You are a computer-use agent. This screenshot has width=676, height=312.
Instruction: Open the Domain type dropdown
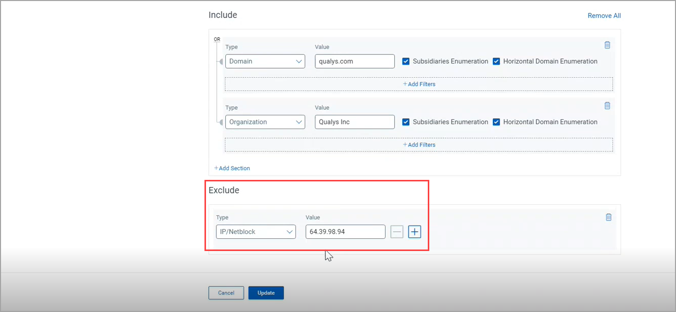tap(265, 61)
